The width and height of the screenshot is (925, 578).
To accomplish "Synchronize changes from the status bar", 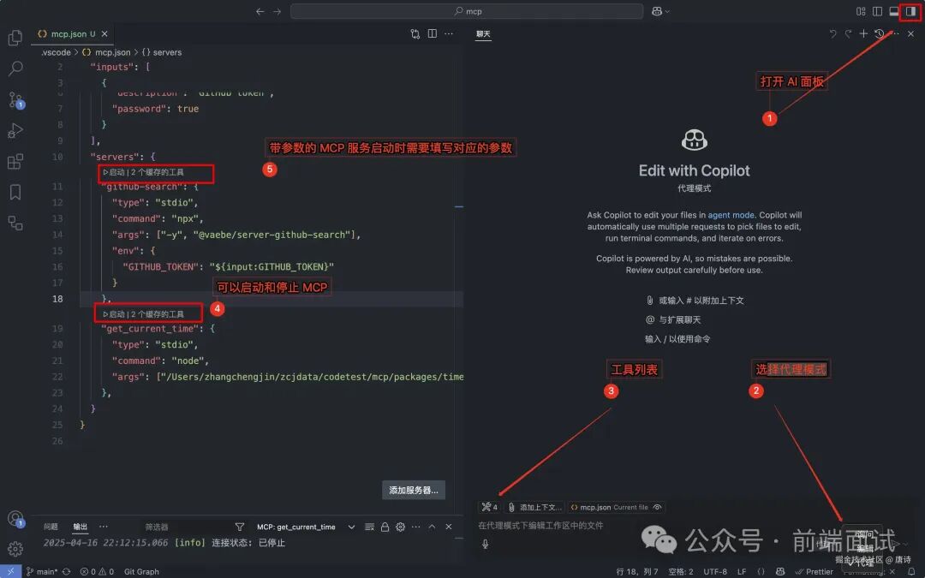I will click(x=66, y=571).
